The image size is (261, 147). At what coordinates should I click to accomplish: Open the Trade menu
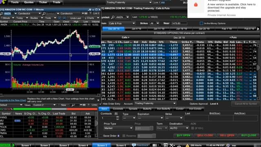57,2
